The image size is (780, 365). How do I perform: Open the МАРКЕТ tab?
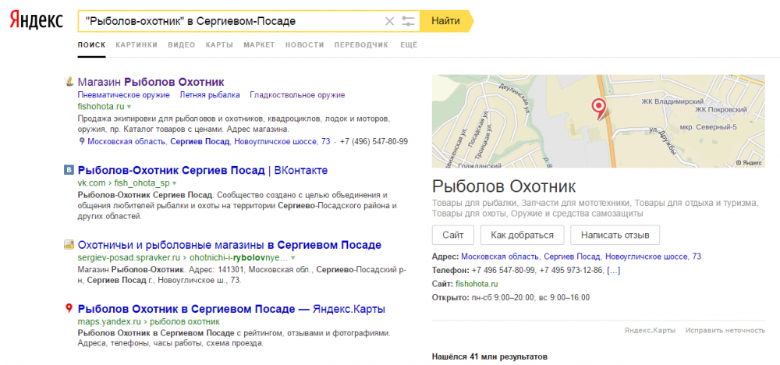tap(259, 44)
